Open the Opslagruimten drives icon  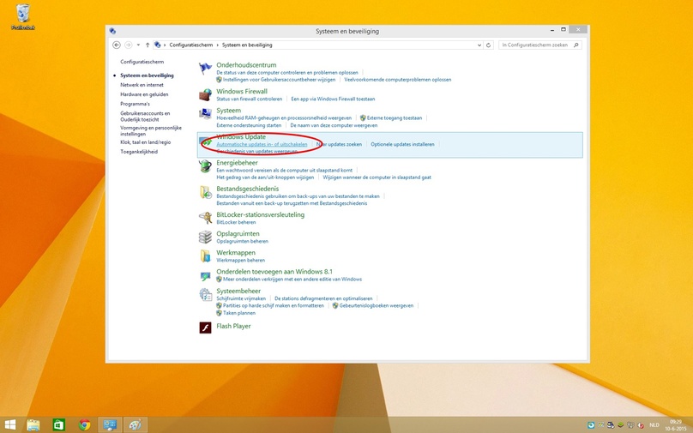[205, 237]
